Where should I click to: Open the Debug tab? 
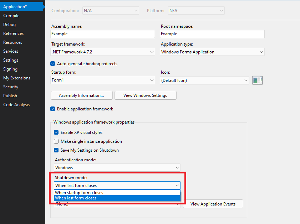point(22,25)
